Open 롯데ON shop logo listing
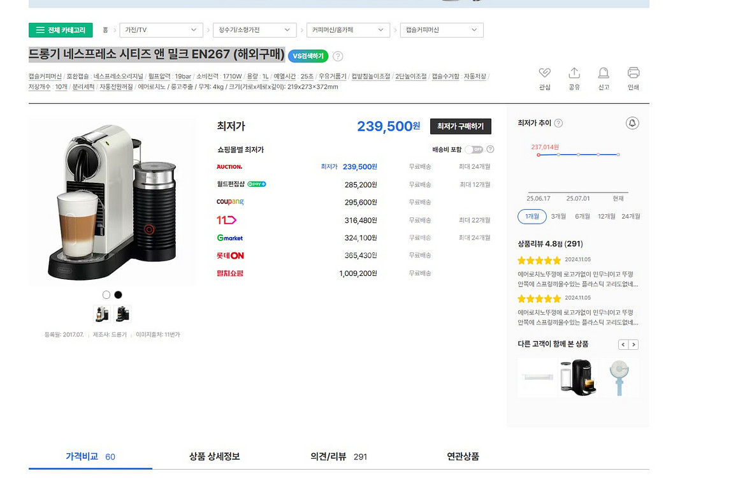This screenshot has width=738, height=478. (x=230, y=256)
